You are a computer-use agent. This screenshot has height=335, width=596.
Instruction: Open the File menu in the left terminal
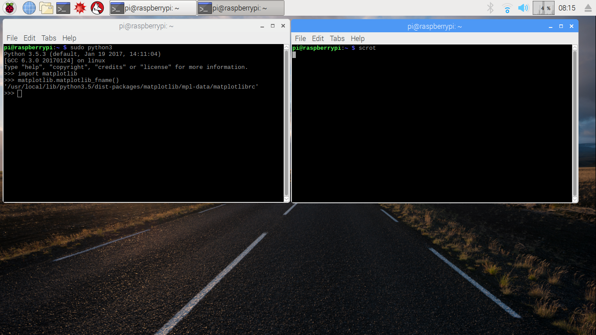[x=12, y=38]
